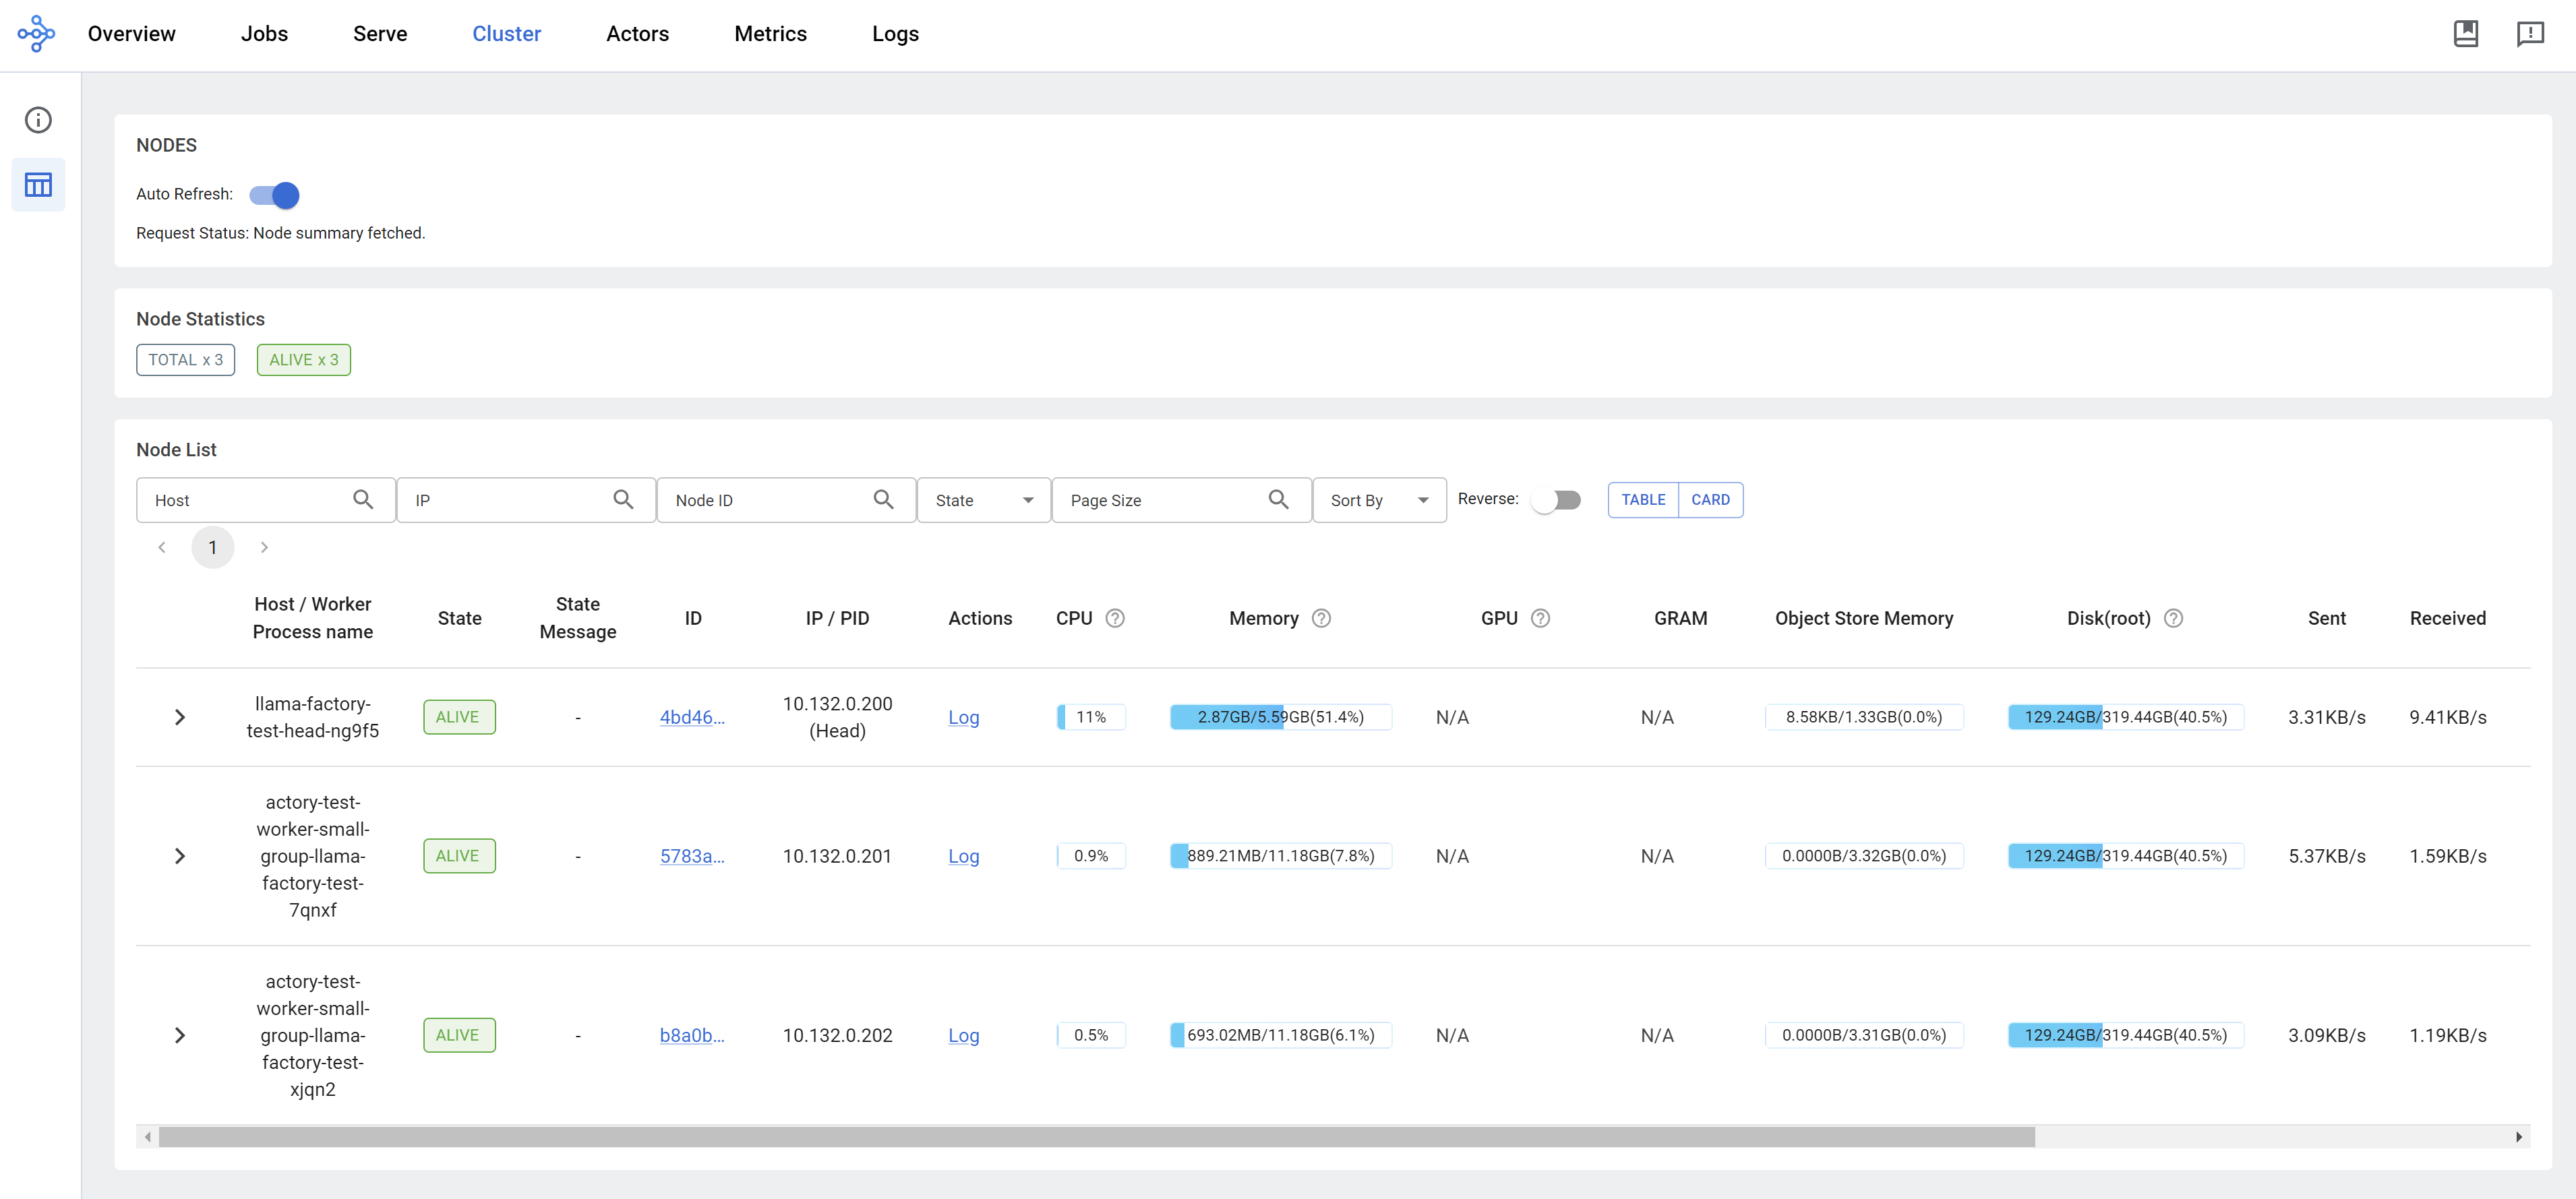This screenshot has width=2576, height=1199.
Task: Open the Metrics tab
Action: coord(770,34)
